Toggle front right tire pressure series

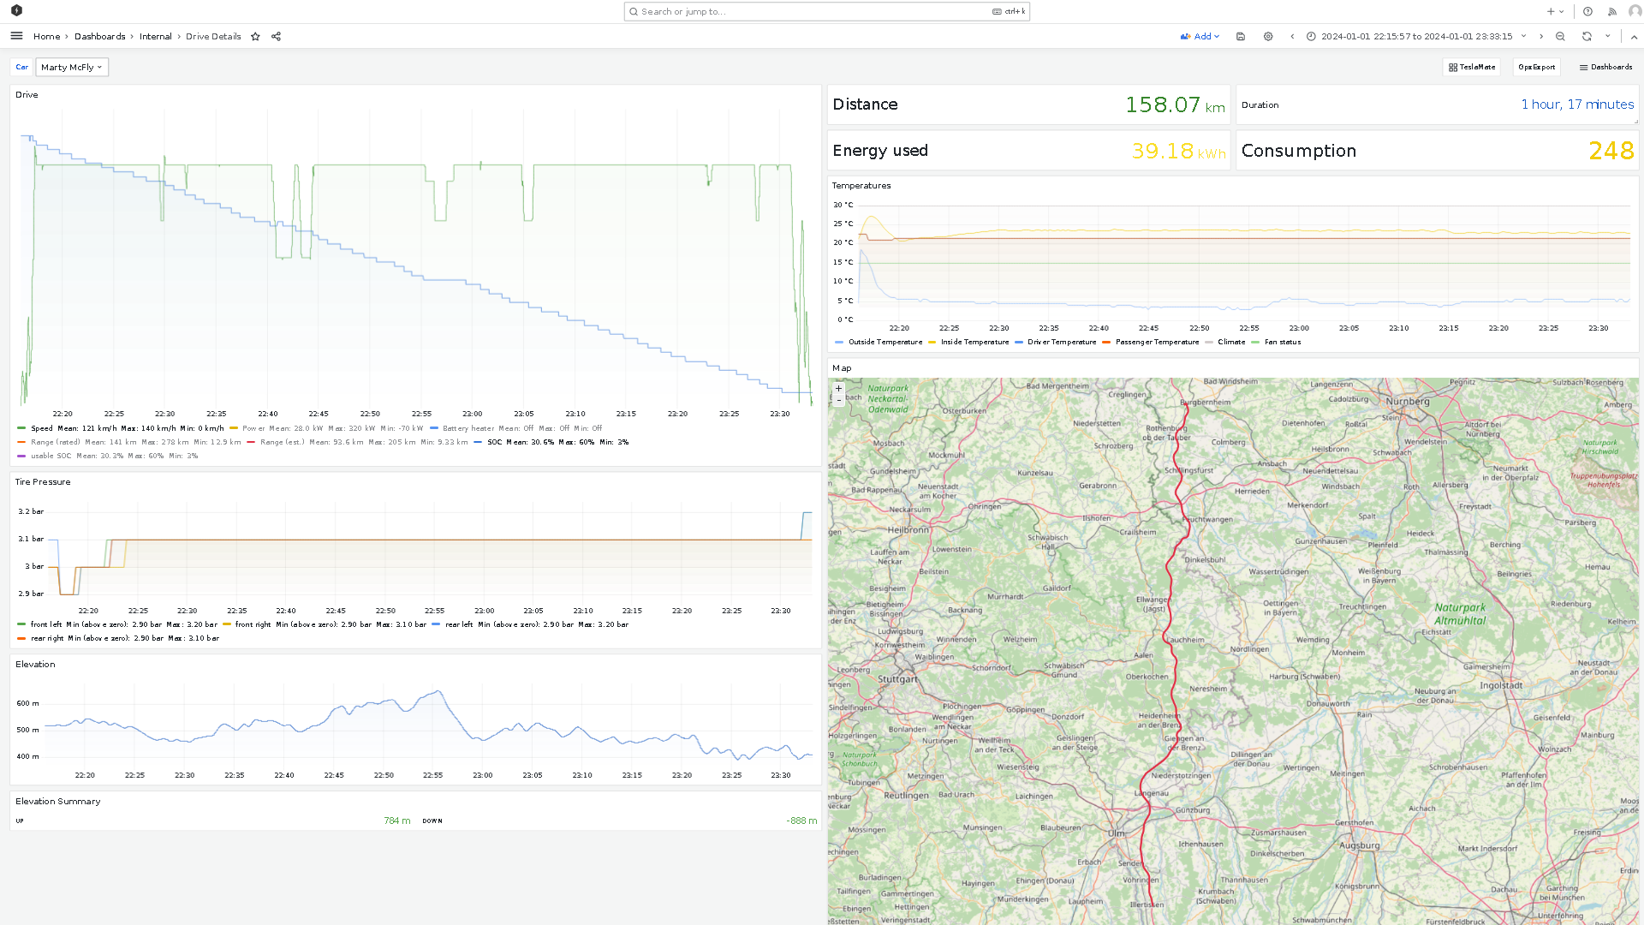[x=253, y=624]
